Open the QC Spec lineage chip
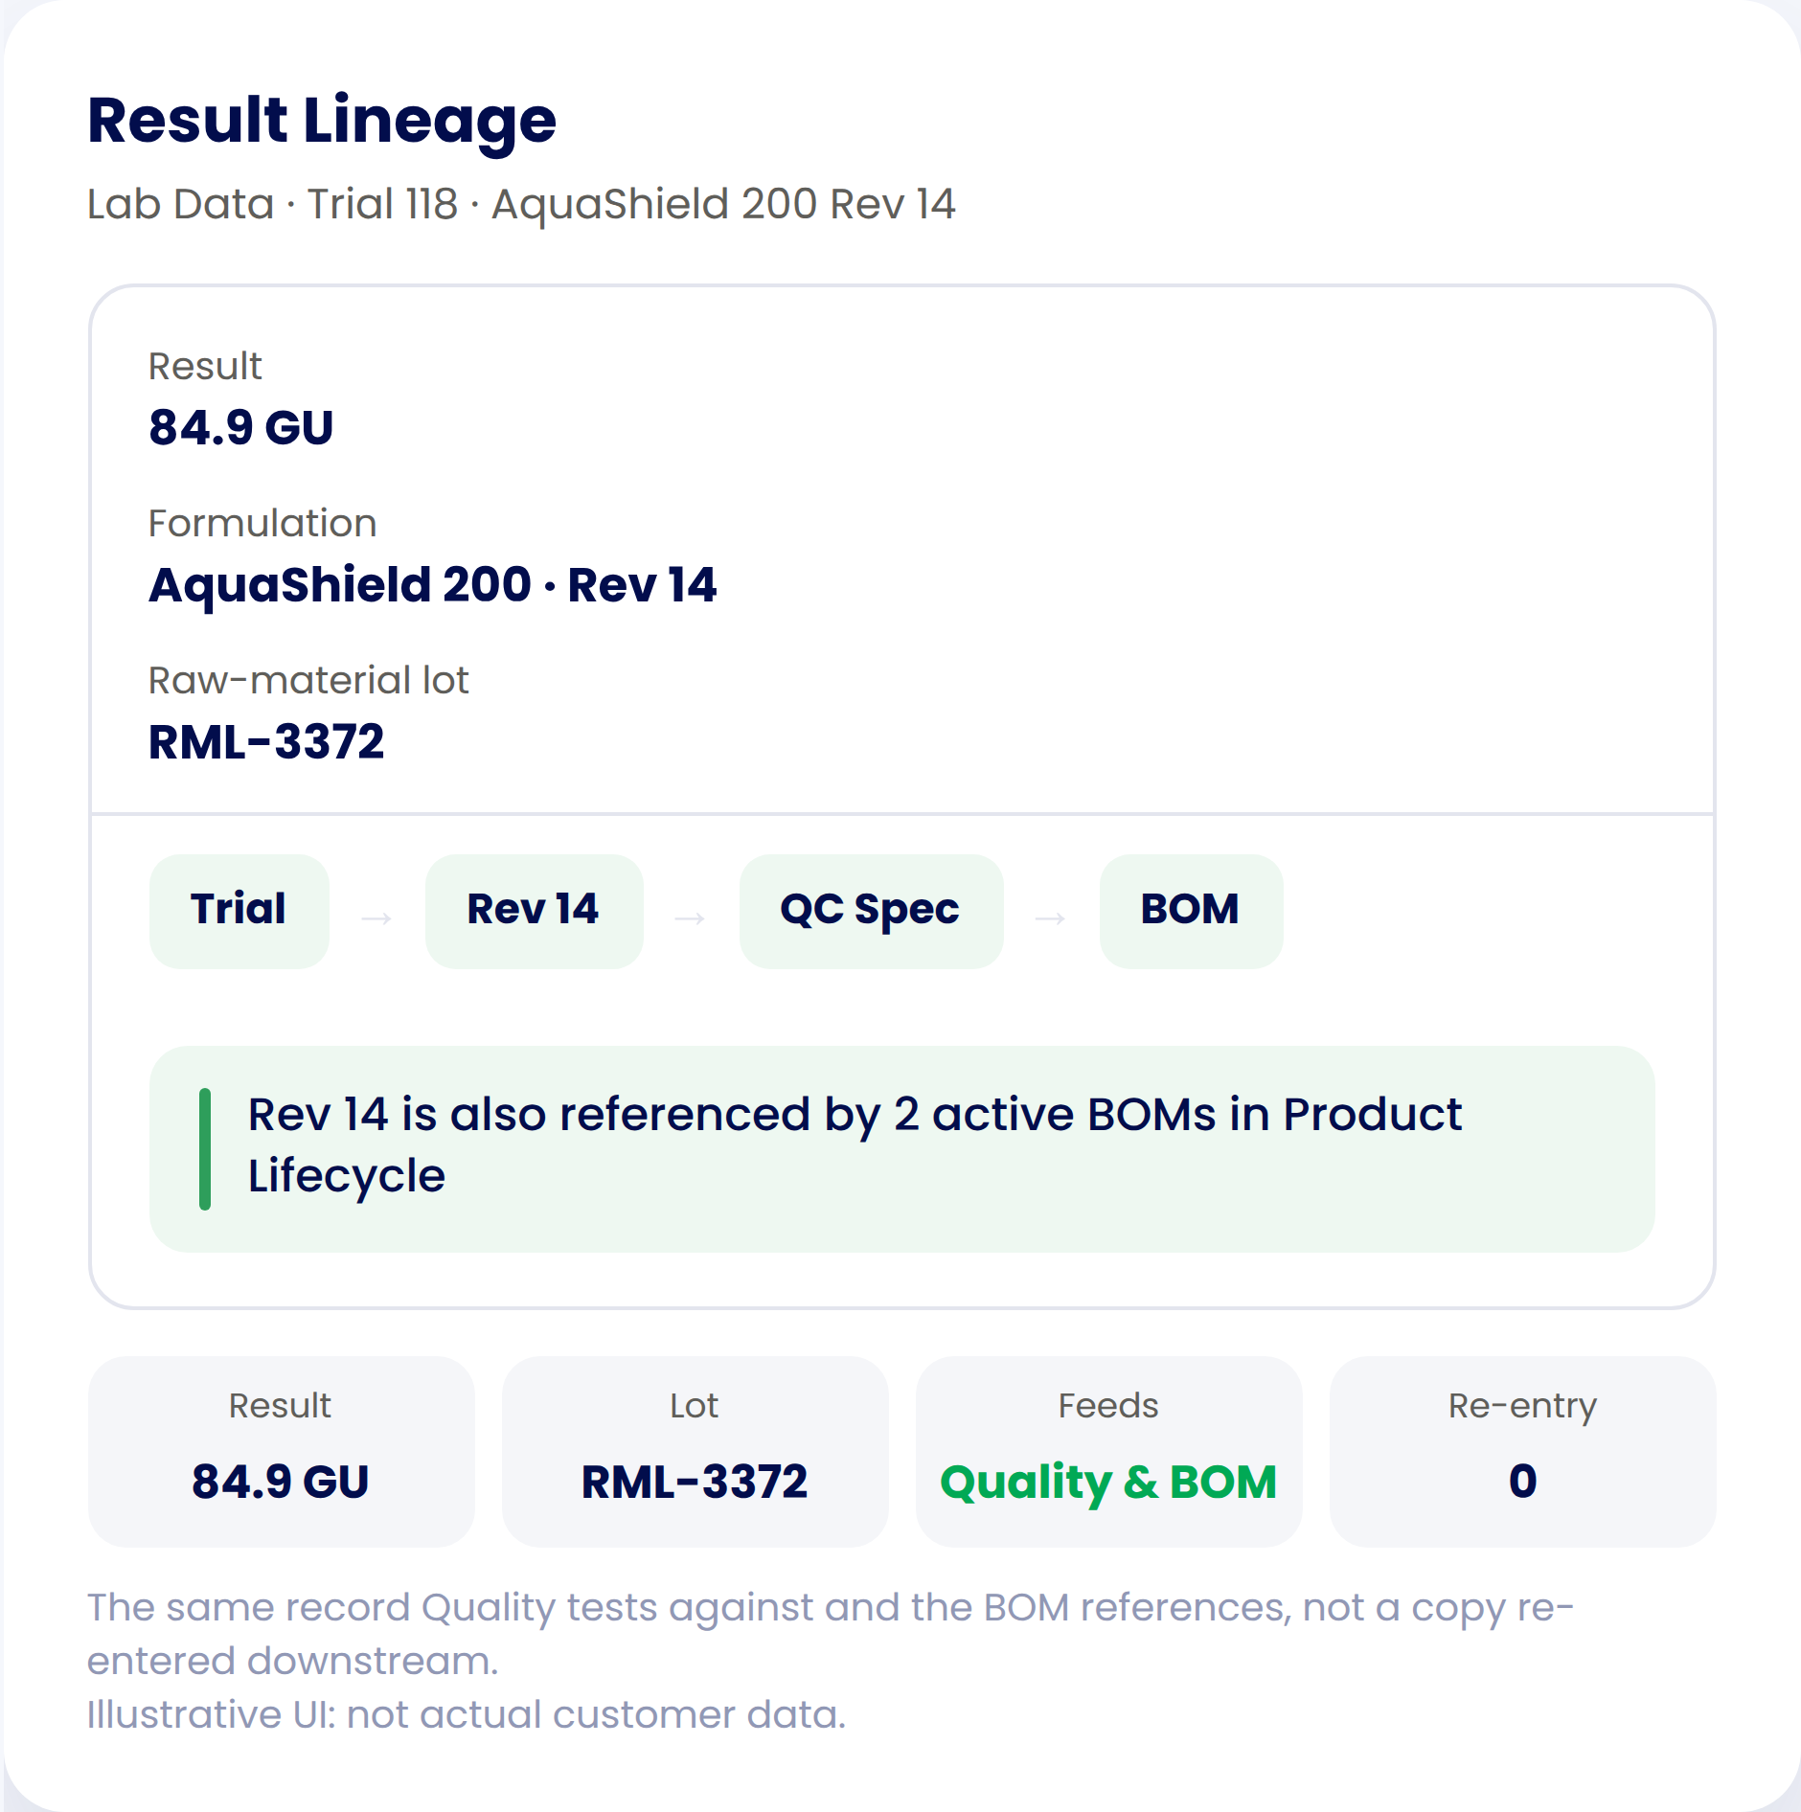This screenshot has width=1801, height=1812. [871, 911]
